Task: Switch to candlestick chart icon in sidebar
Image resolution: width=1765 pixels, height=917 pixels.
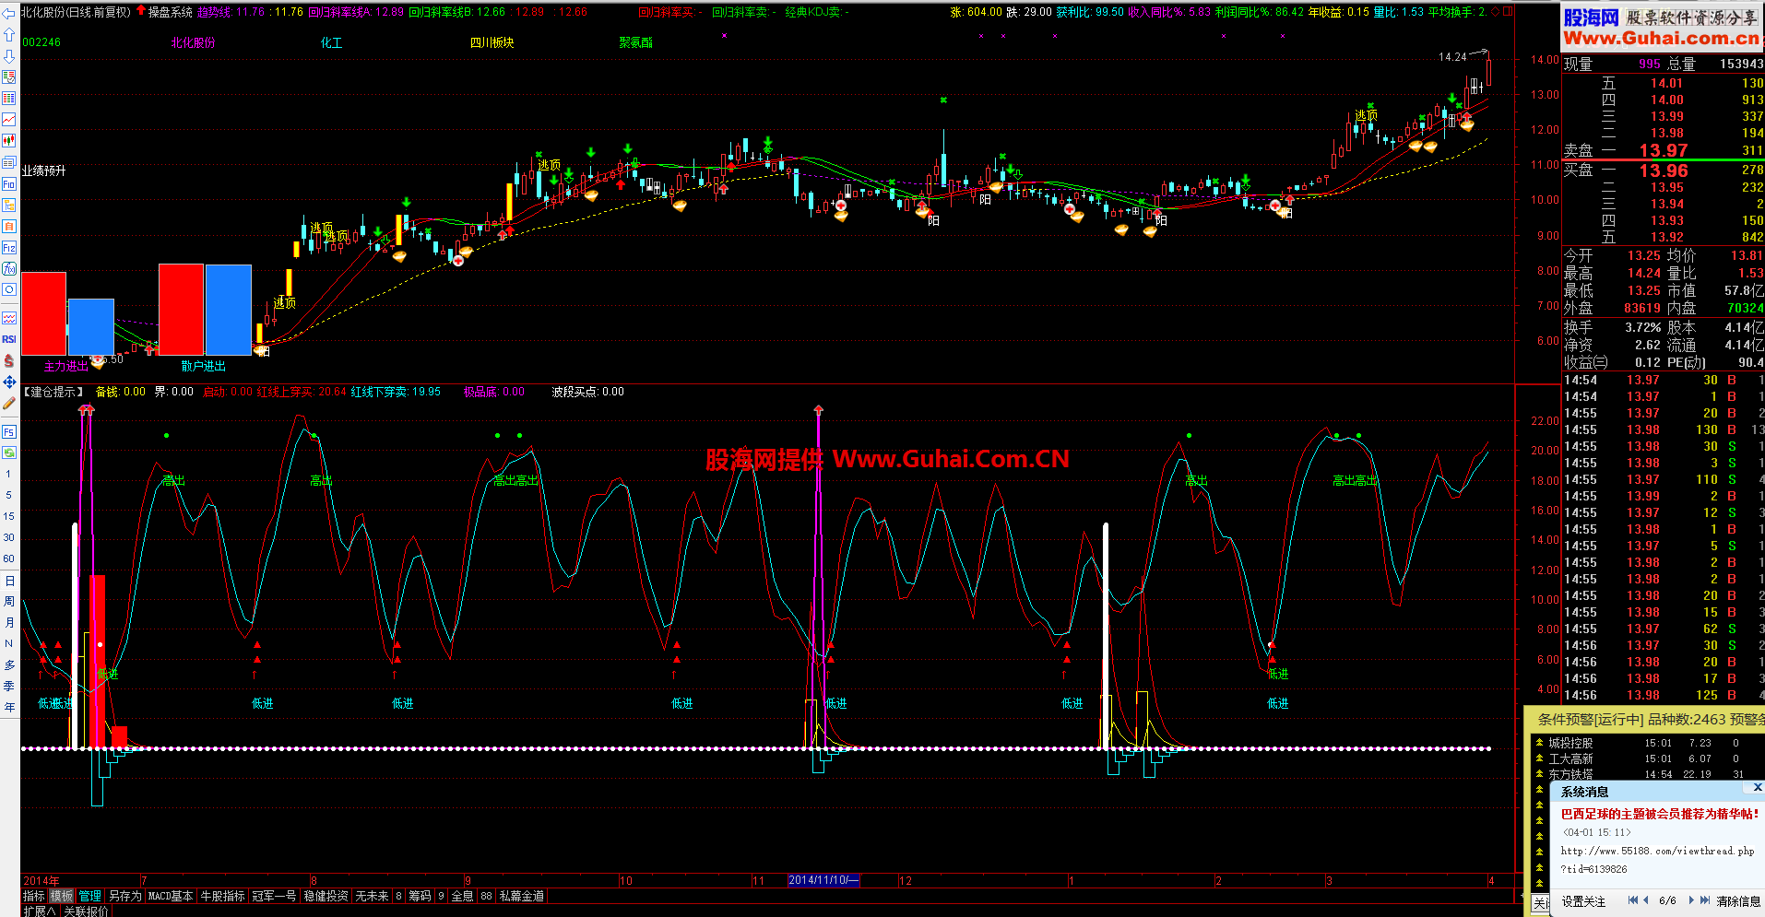Action: click(9, 140)
